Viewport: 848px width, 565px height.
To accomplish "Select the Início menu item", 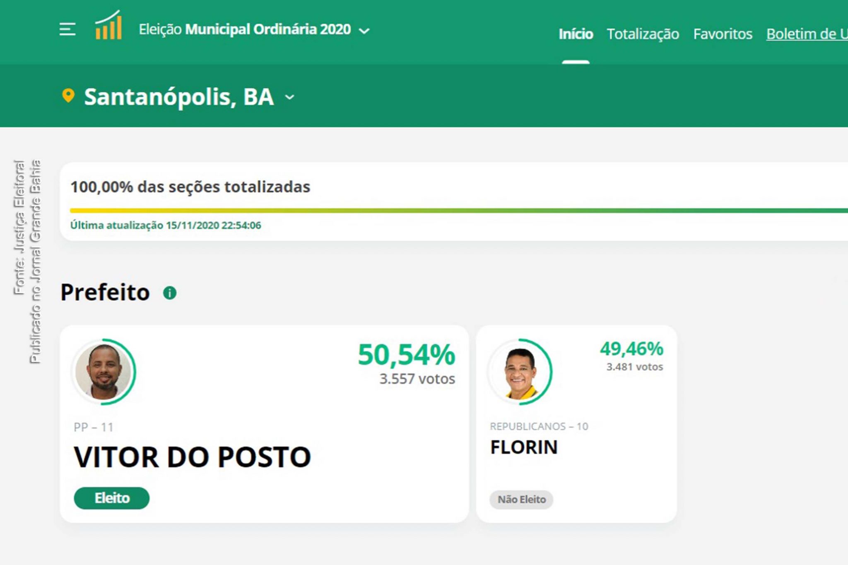I will point(576,34).
